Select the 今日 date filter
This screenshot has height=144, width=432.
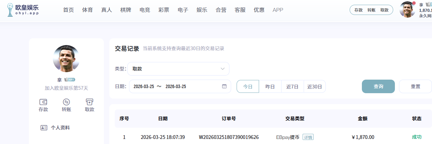click(x=248, y=86)
